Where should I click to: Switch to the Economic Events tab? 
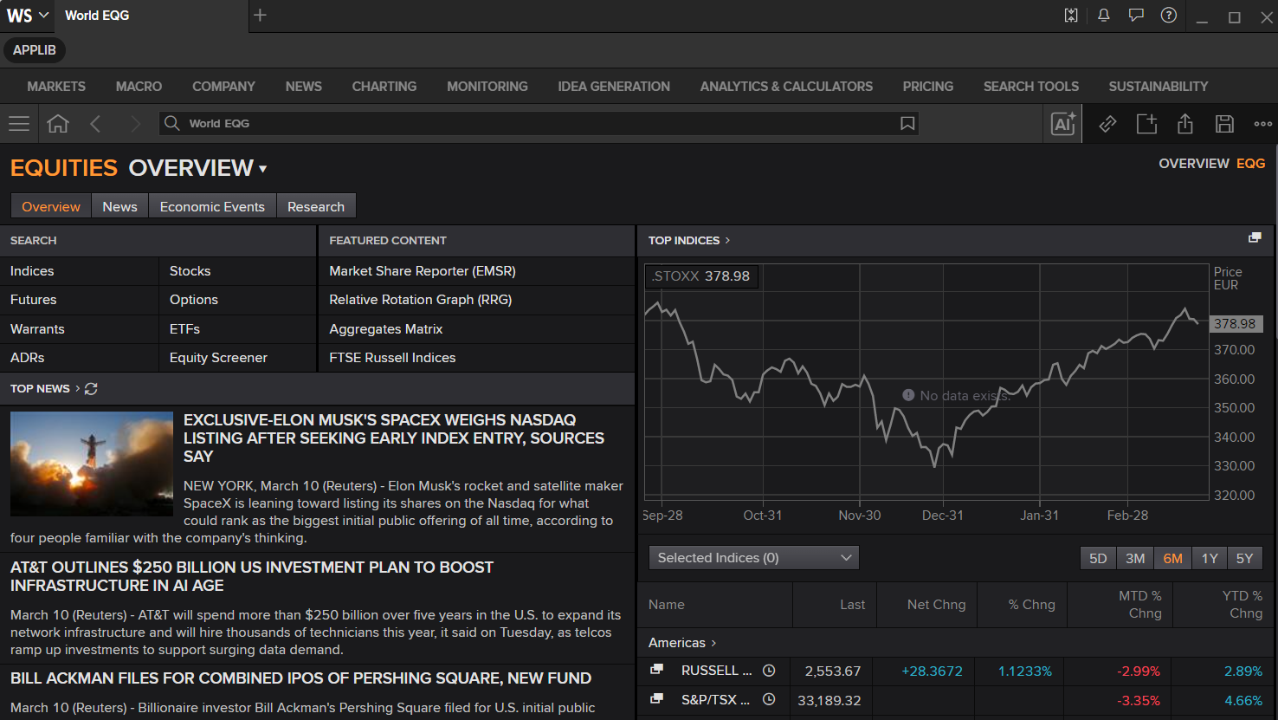pyautogui.click(x=212, y=206)
